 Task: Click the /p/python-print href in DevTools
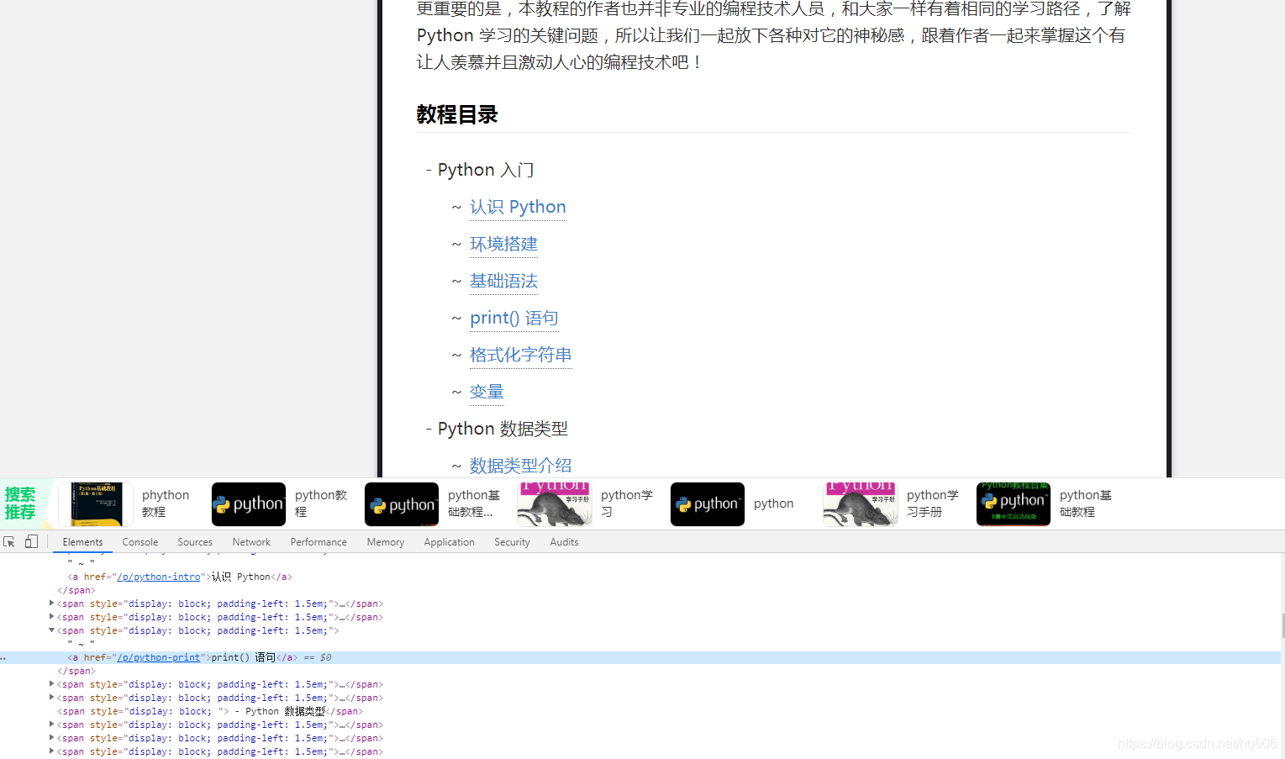point(159,657)
